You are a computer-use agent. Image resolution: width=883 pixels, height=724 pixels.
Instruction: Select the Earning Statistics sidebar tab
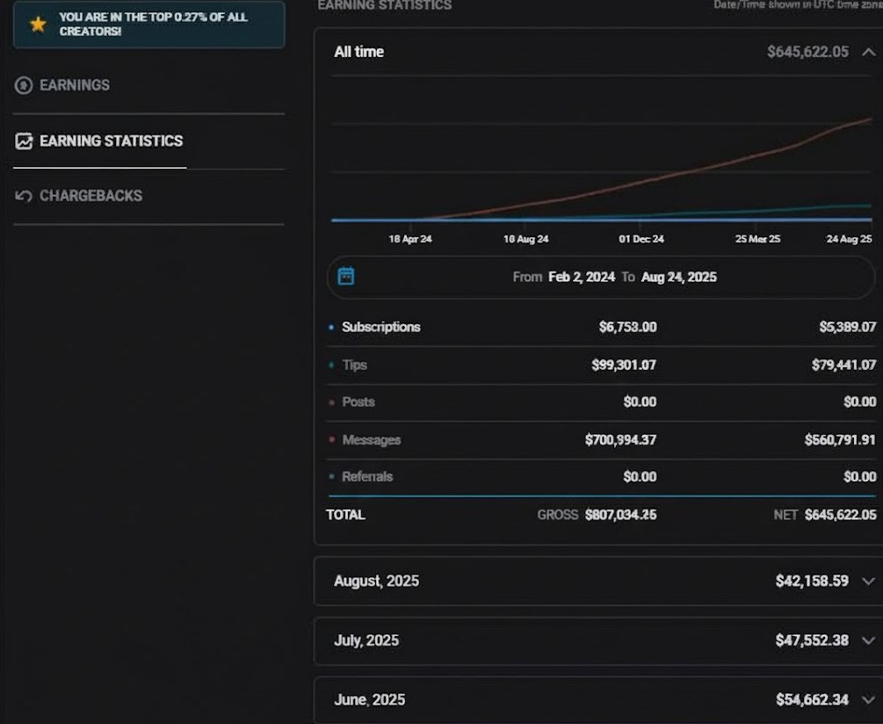point(111,141)
